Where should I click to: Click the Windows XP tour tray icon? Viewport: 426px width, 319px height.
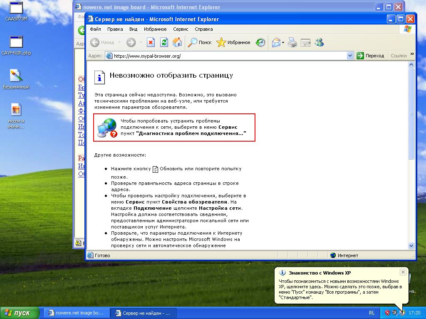[x=402, y=313]
